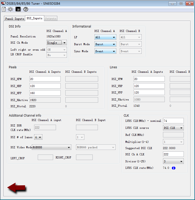Select the DSI_Inputs tab
Image resolution: width=195 pixels, height=200 pixels.
coord(35,18)
